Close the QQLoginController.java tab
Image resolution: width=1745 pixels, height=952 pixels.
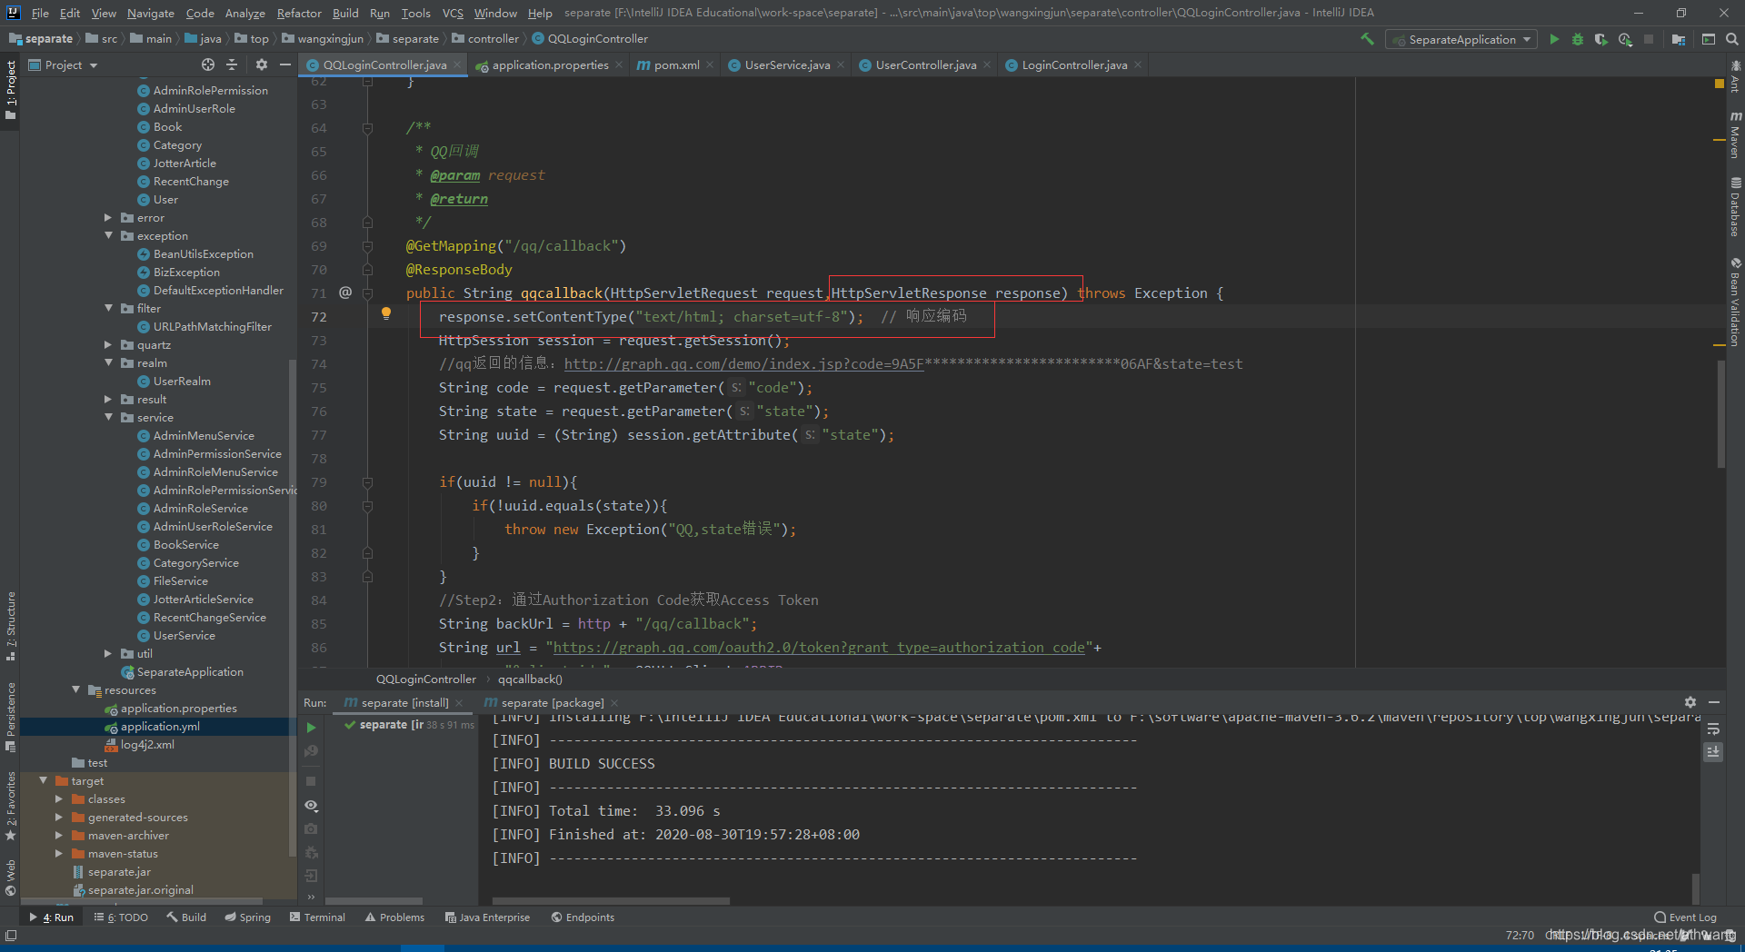[x=456, y=64]
